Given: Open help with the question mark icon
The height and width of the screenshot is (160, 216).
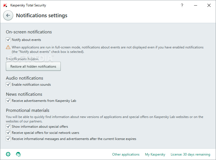Looking at the screenshot, I should [x=182, y=5].
